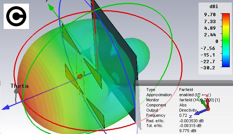The width and height of the screenshot is (233, 134).
Task: Click the copyright symbol icon
Action: click(16, 16)
